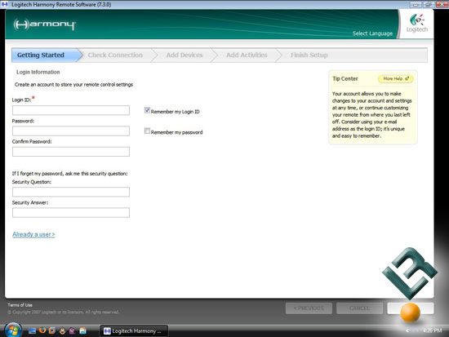Open Select Language option
The width and height of the screenshot is (449, 337).
tap(372, 33)
